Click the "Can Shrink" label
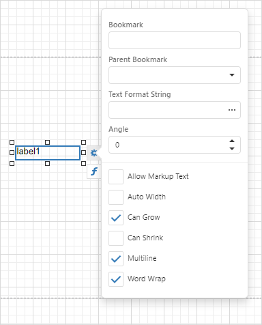The image size is (262, 325). 145,238
